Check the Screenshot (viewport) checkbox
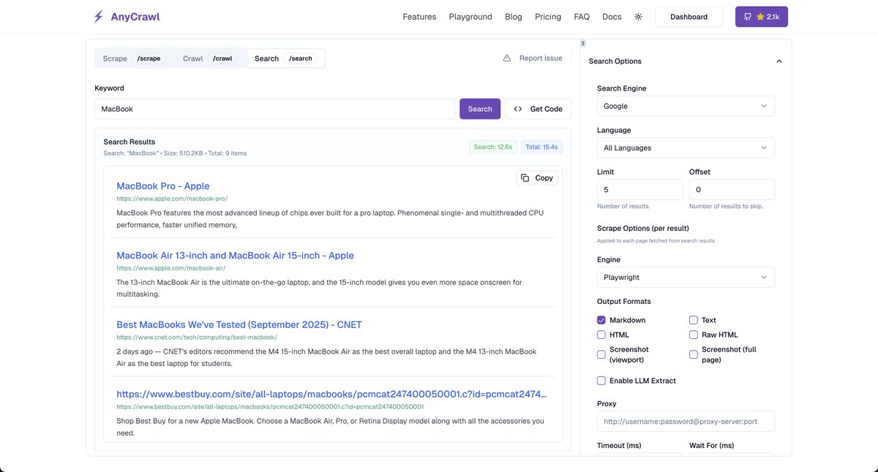 coord(601,354)
